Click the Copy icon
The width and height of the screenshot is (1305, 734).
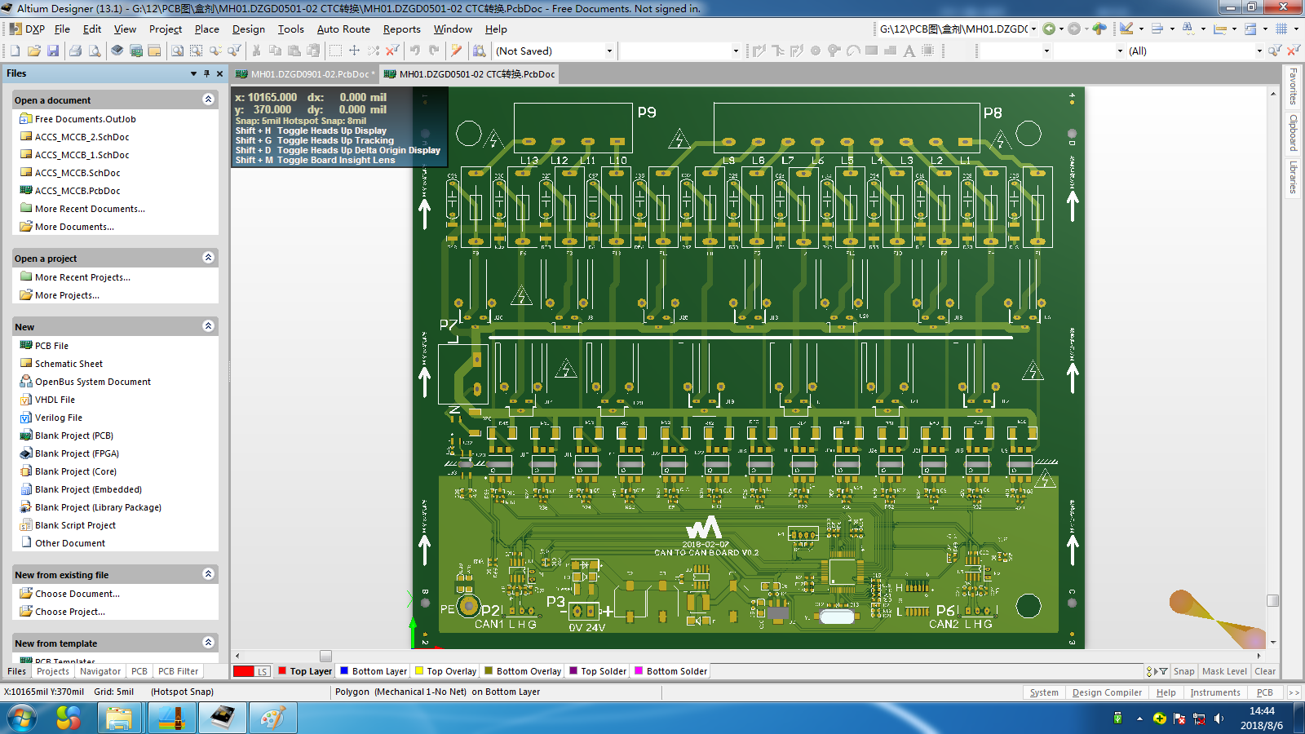pos(275,51)
